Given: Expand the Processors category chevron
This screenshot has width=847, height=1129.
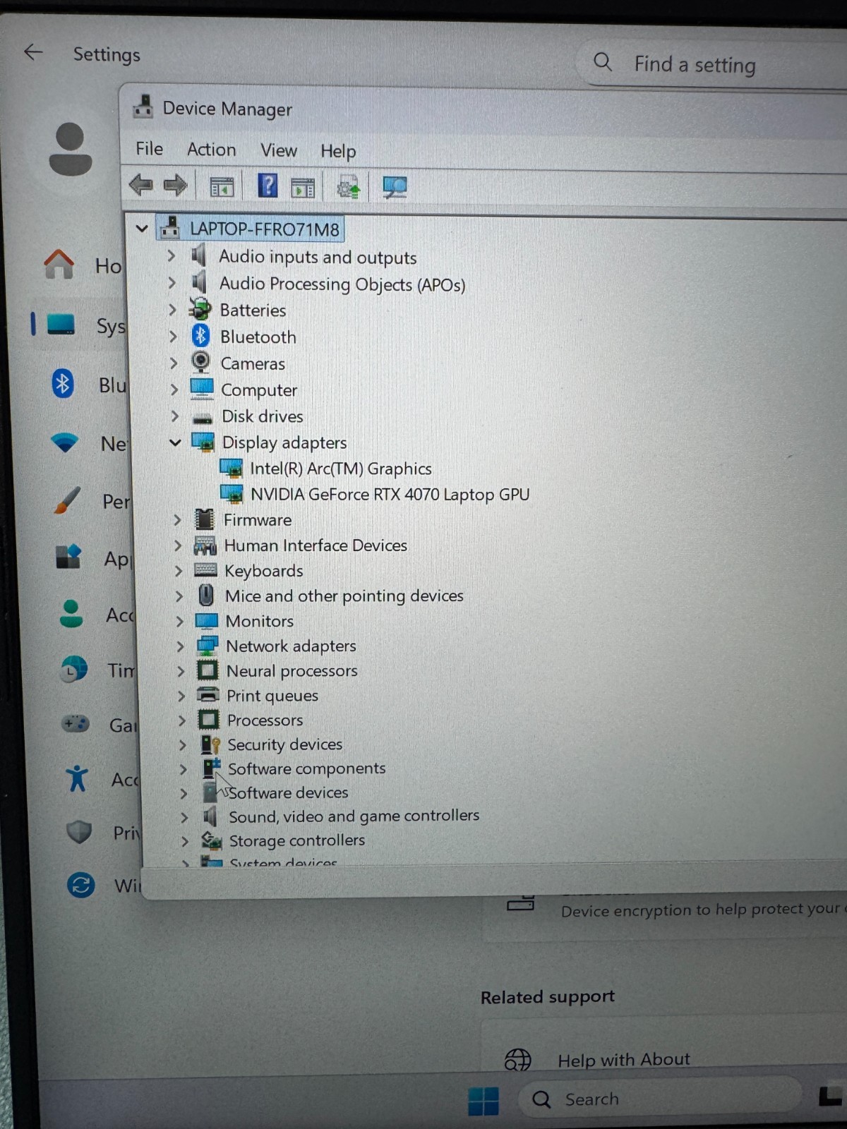Looking at the screenshot, I should click(181, 719).
